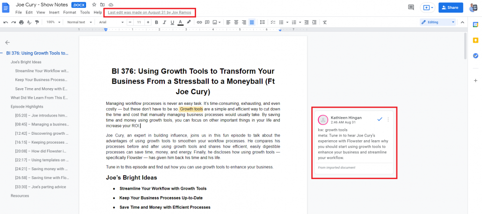This screenshot has height=214, width=482.
Task: Open the Edit menu
Action: coord(29,13)
